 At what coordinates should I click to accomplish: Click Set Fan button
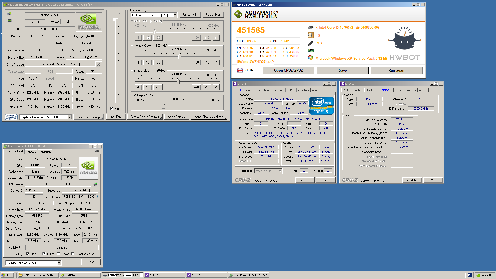pos(116,117)
